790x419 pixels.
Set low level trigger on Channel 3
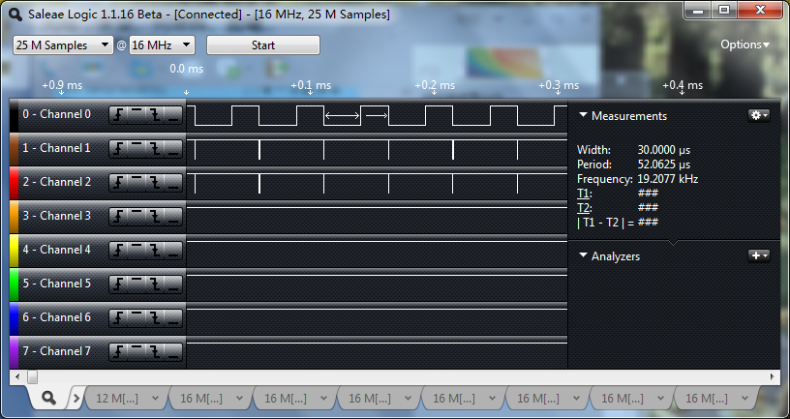(x=173, y=217)
